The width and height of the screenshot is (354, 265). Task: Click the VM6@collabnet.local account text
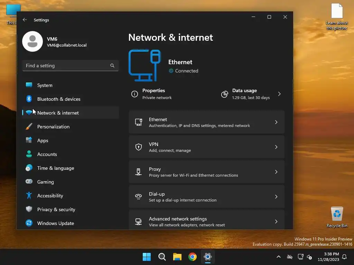pos(67,45)
